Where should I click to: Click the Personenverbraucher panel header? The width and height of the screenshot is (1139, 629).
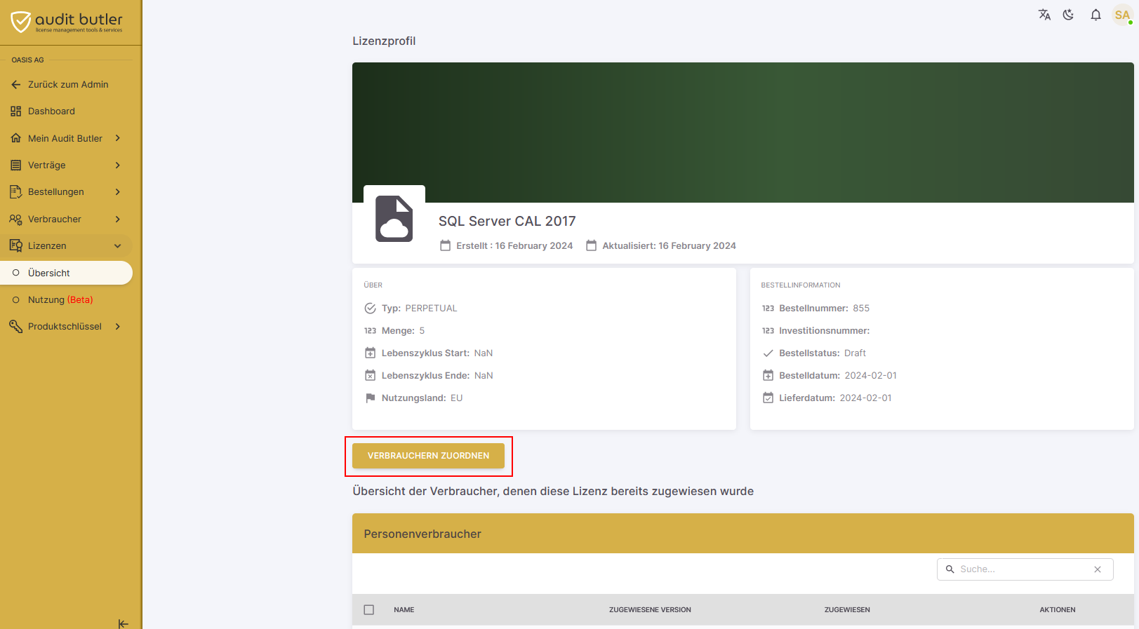coord(743,534)
